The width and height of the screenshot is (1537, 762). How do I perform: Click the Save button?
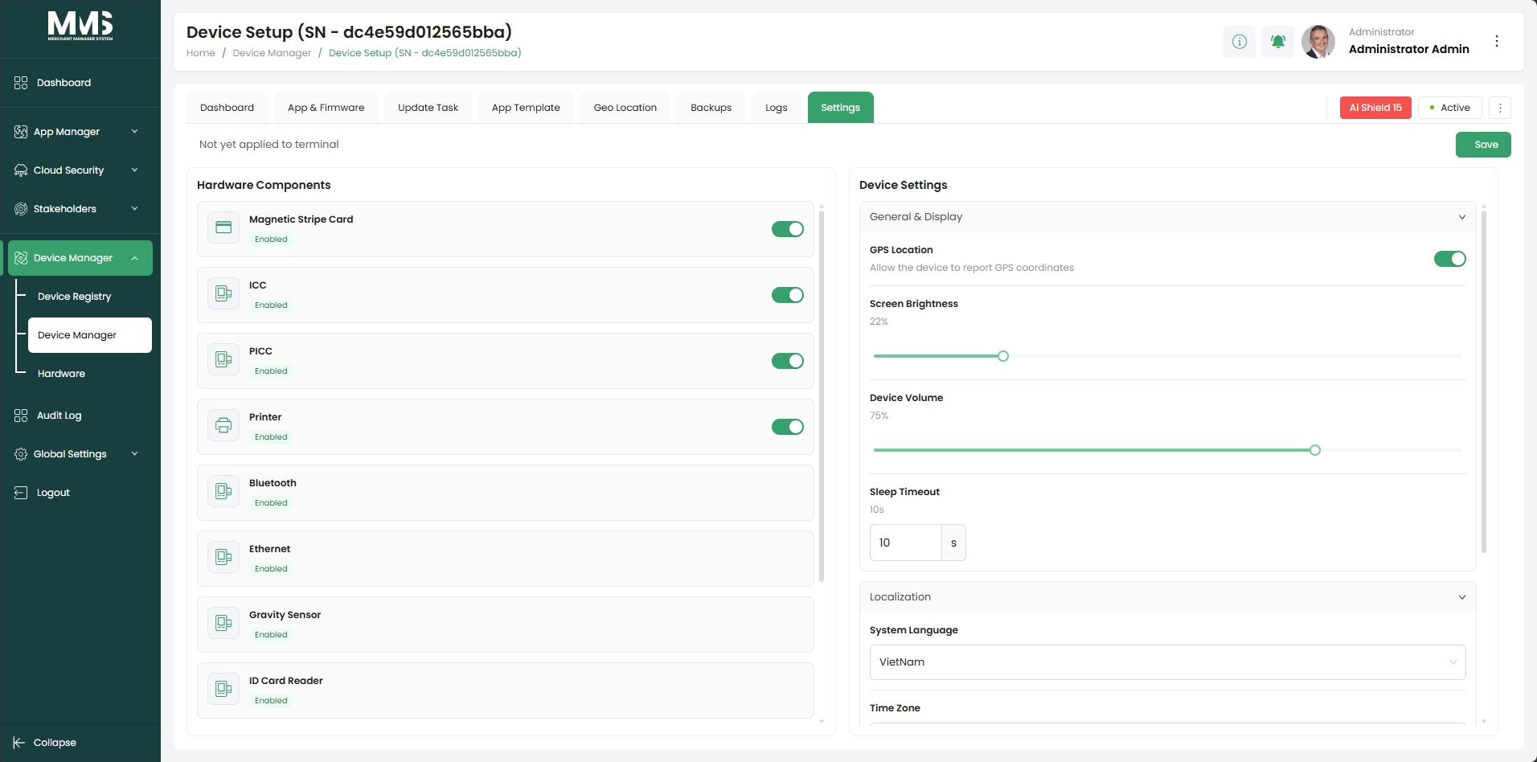click(1483, 145)
